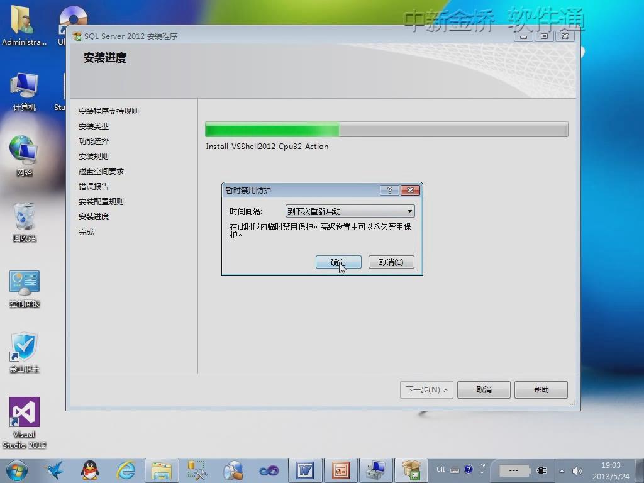Open the Windows Start menu
This screenshot has width=644, height=483.
click(x=16, y=470)
